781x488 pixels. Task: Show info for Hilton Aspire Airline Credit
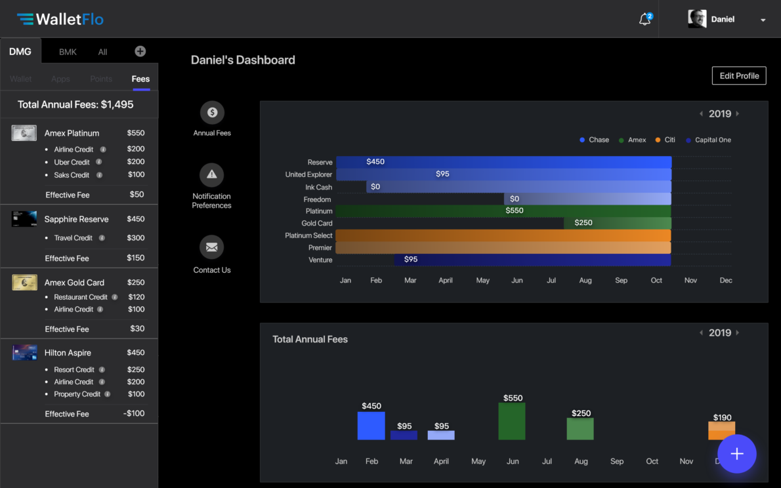click(102, 382)
